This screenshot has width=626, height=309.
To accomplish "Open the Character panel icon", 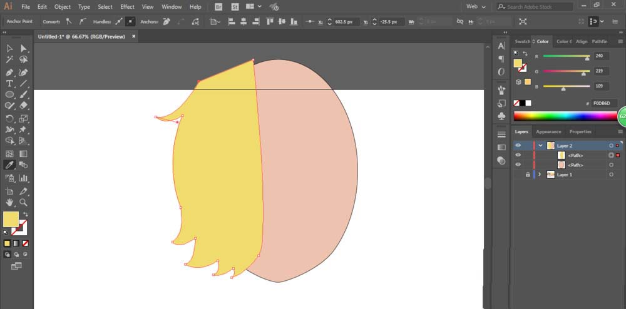I will click(501, 46).
